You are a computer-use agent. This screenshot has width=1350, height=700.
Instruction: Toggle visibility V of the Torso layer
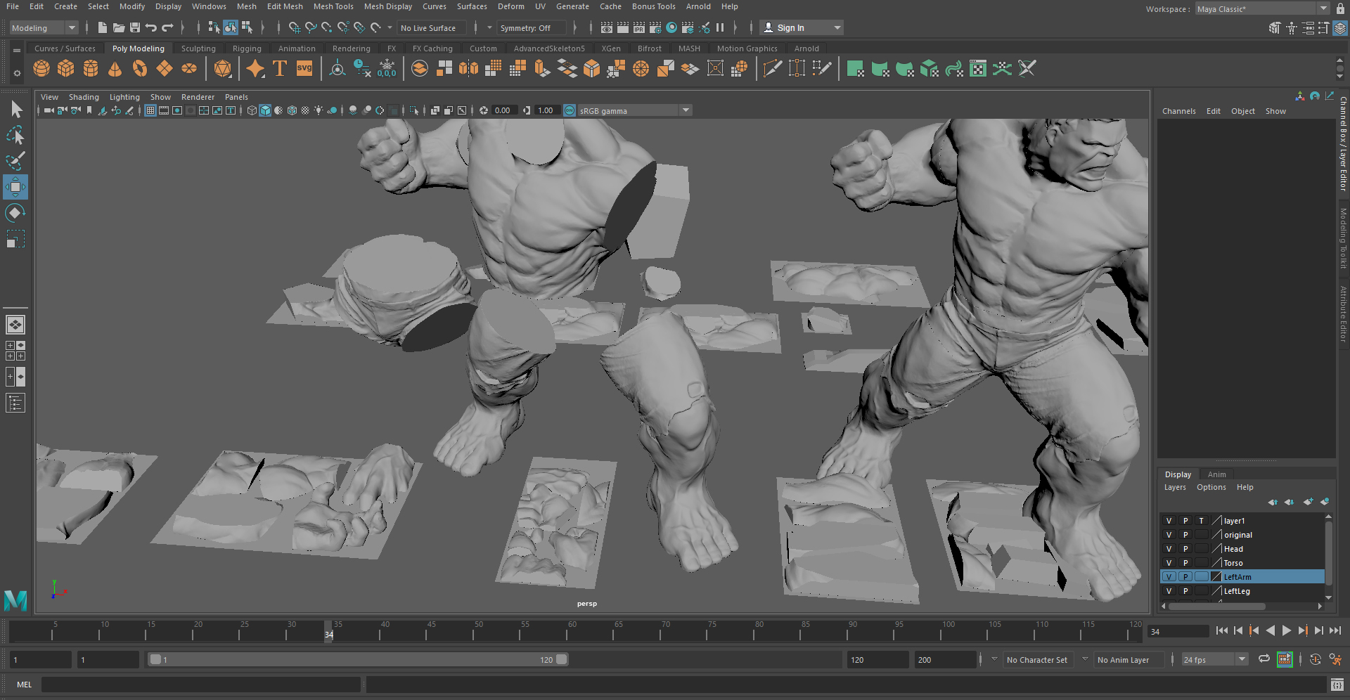click(1169, 563)
